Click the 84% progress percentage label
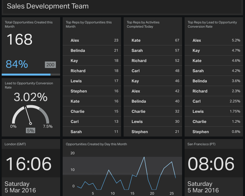This screenshot has height=196, width=245. coord(17,65)
